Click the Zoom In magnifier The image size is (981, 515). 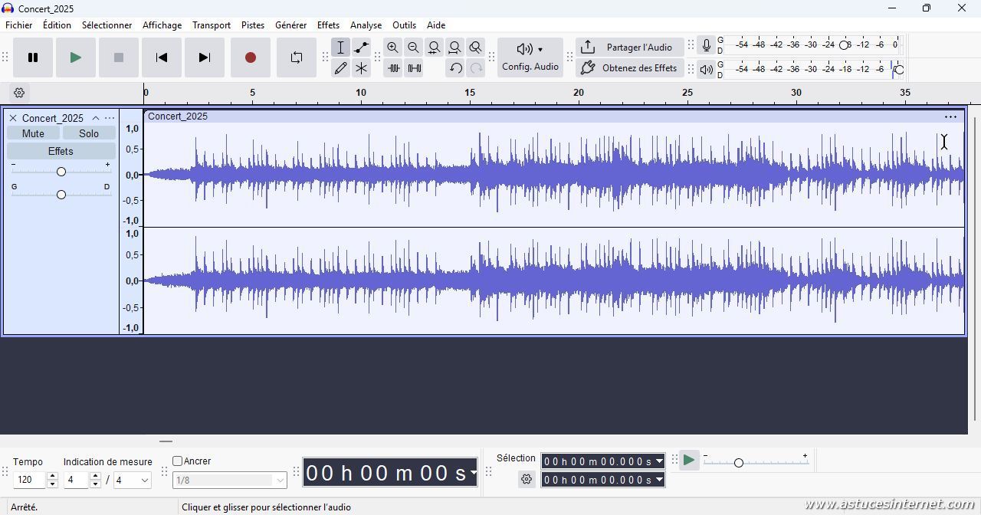[392, 48]
